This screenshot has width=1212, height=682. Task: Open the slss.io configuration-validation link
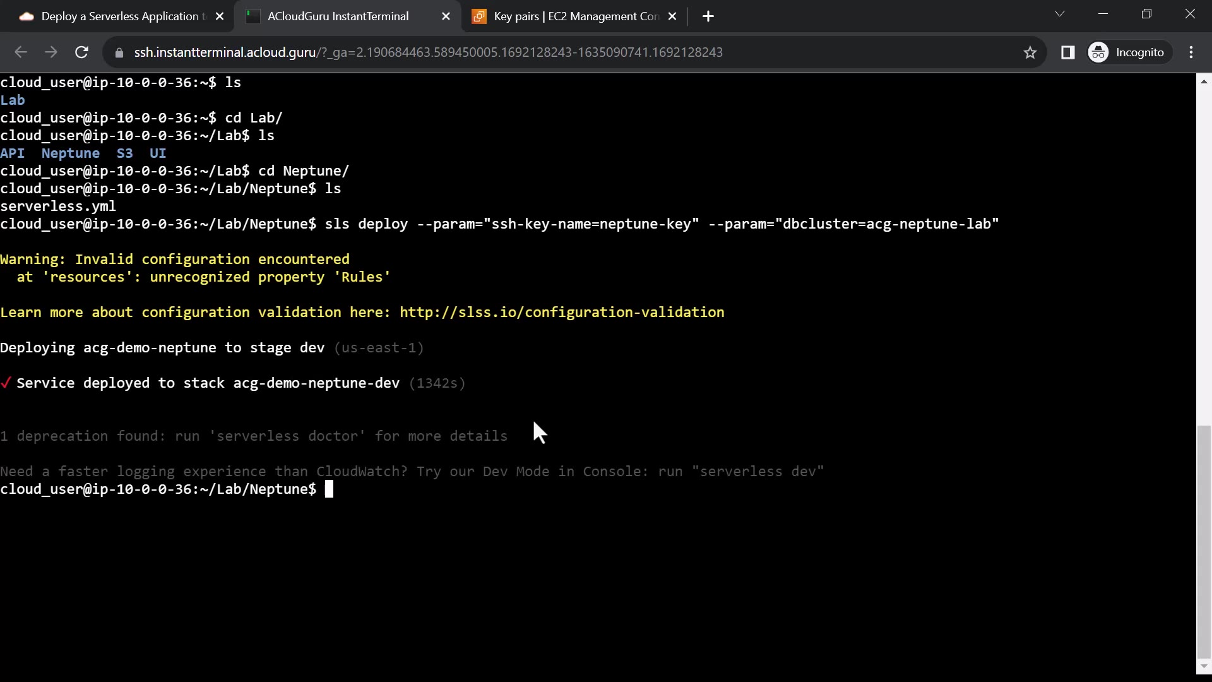(x=561, y=313)
